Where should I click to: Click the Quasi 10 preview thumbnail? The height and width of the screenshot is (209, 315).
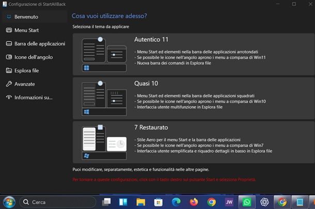(x=104, y=98)
